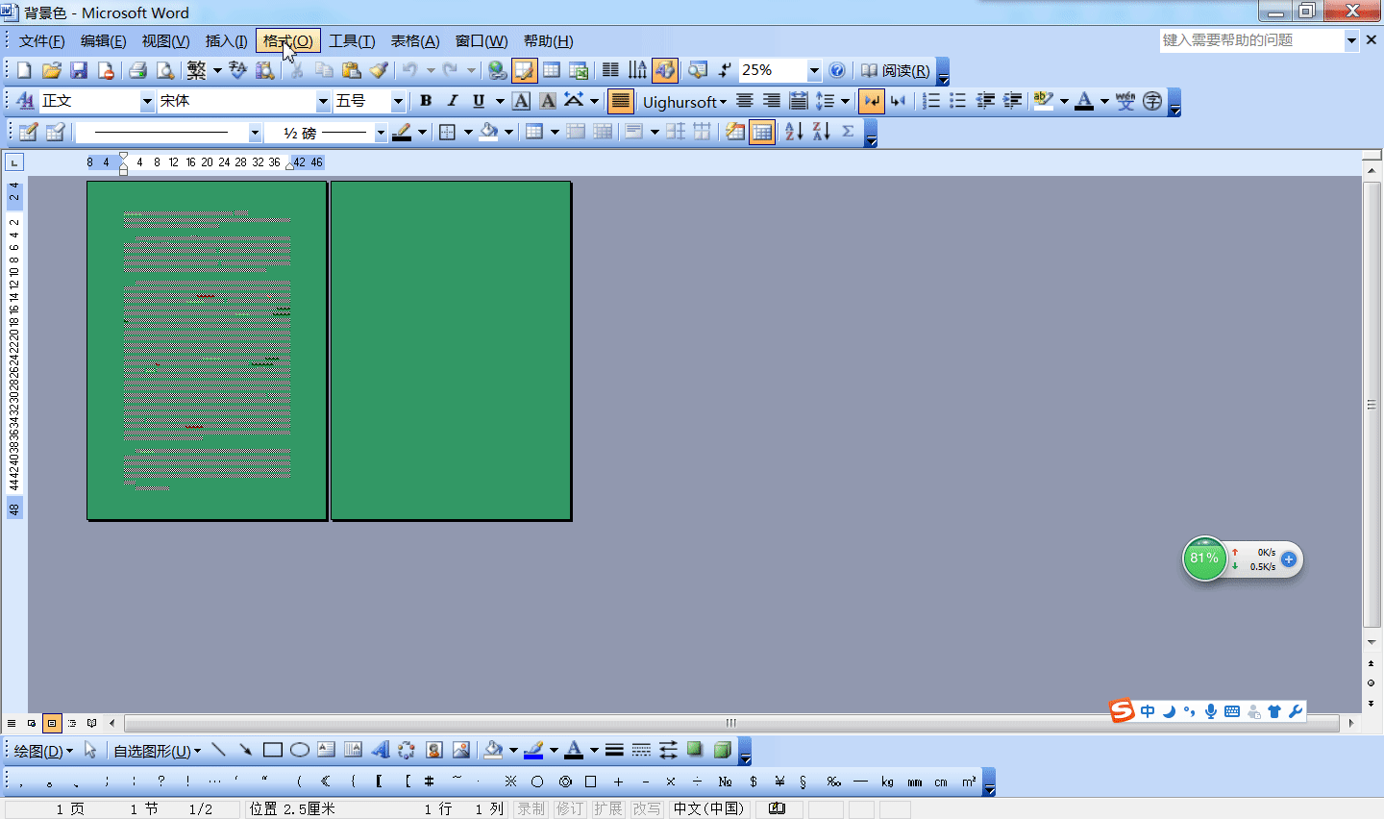Click the 阅读 Reading button
This screenshot has width=1384, height=819.
(x=896, y=70)
